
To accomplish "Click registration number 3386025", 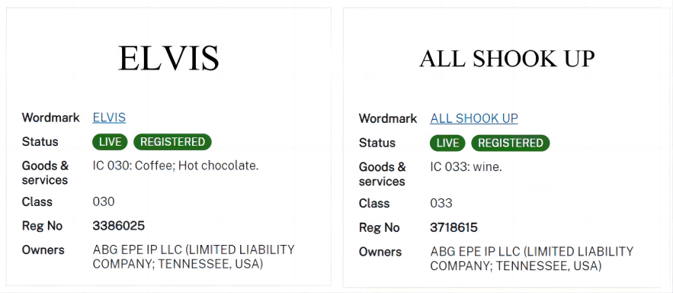I will pos(118,226).
